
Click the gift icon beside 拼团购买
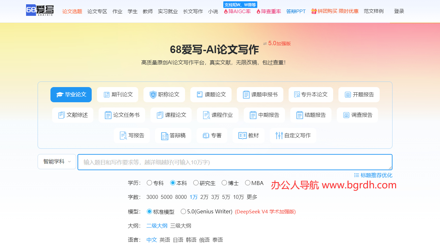point(314,11)
